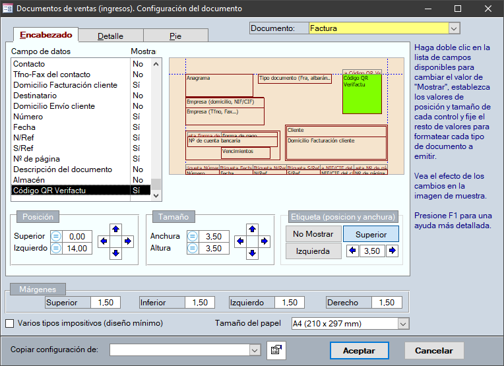Switch to the Detalle tab

point(110,36)
